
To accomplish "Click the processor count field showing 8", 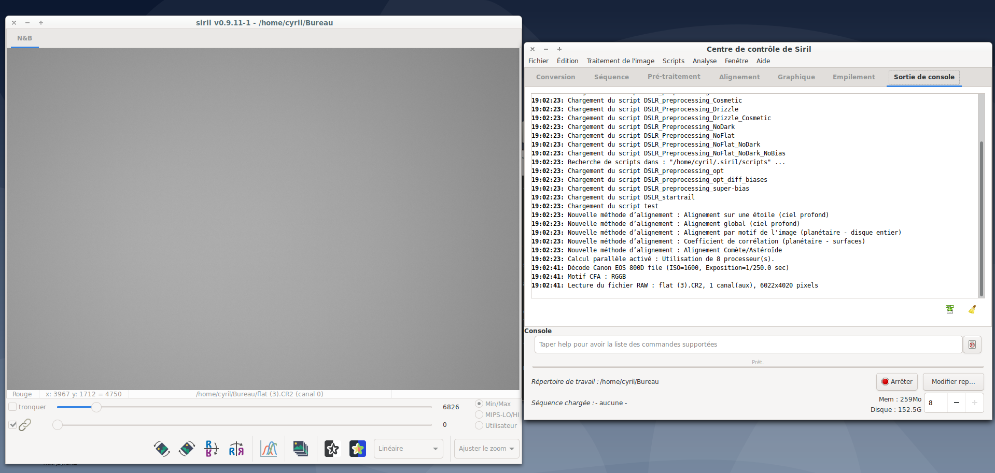I will (936, 403).
